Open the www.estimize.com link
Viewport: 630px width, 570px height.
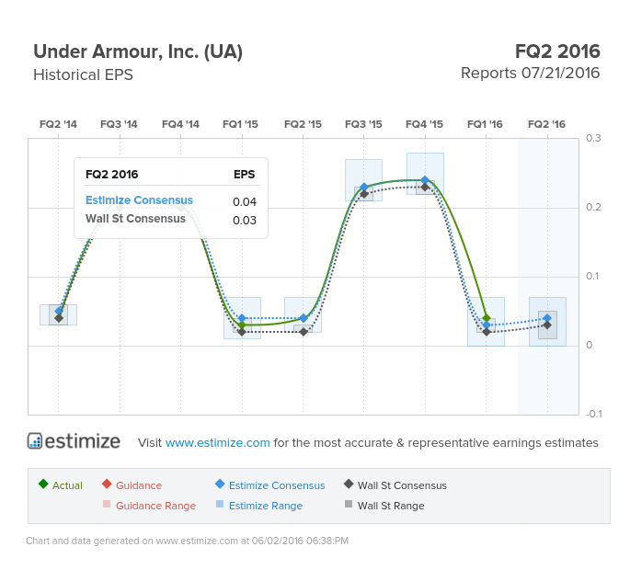[x=217, y=442]
